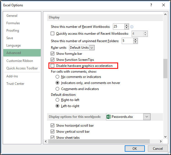Close the Excel Options dialog
Viewport: 171px width, 155px height.
164,5
